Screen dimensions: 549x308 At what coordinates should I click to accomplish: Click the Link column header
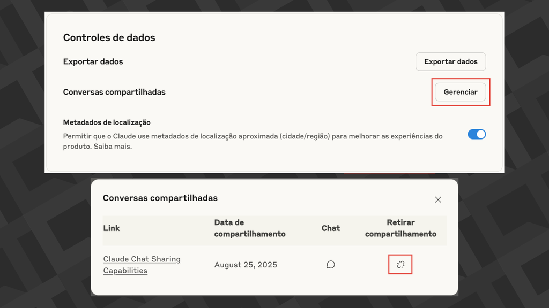point(112,228)
